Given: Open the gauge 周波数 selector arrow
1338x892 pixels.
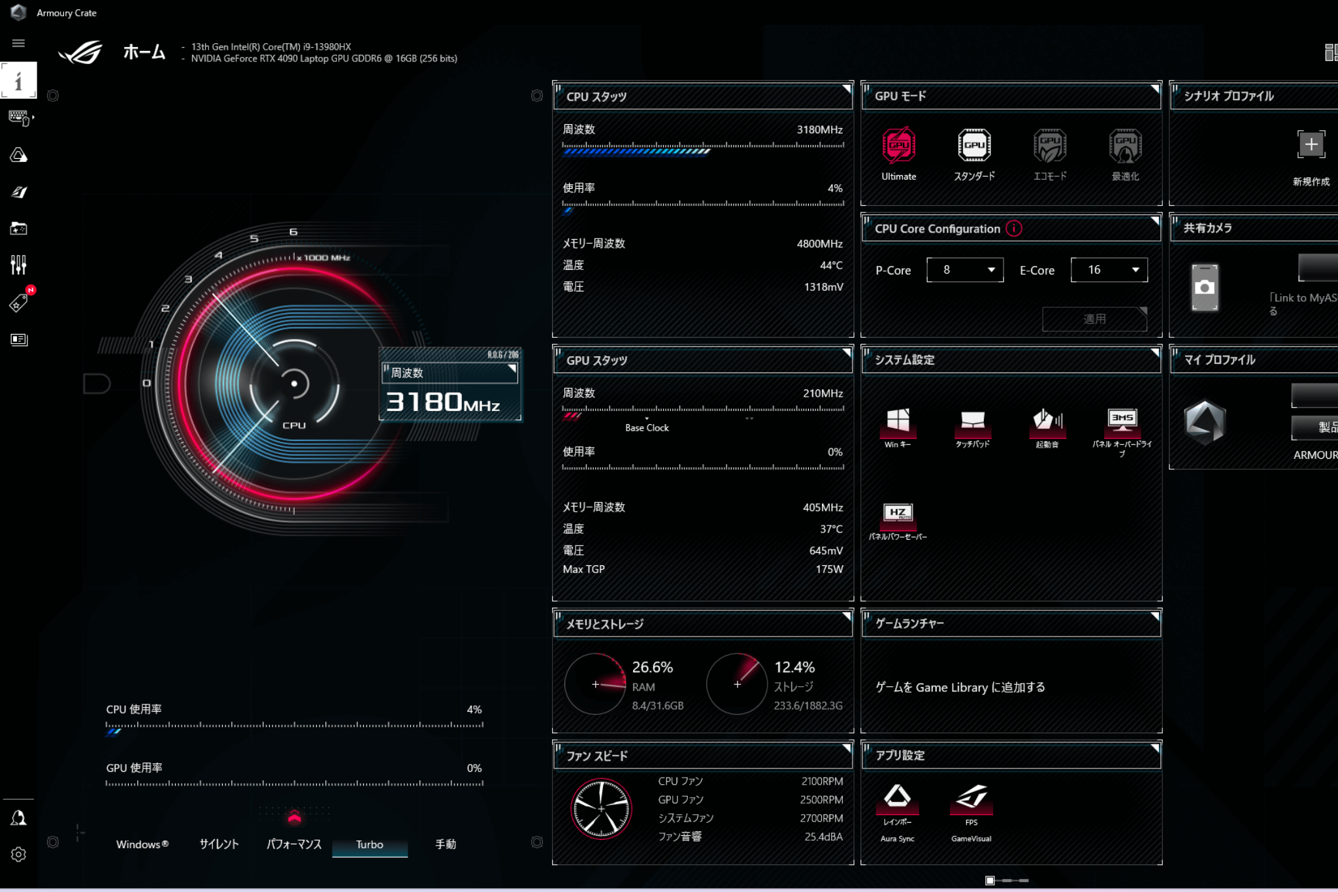Looking at the screenshot, I should pos(512,369).
